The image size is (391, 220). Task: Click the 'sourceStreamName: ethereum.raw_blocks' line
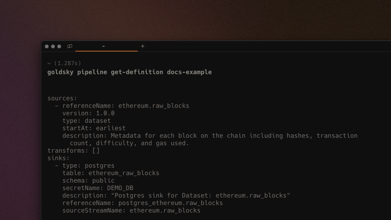(x=131, y=210)
